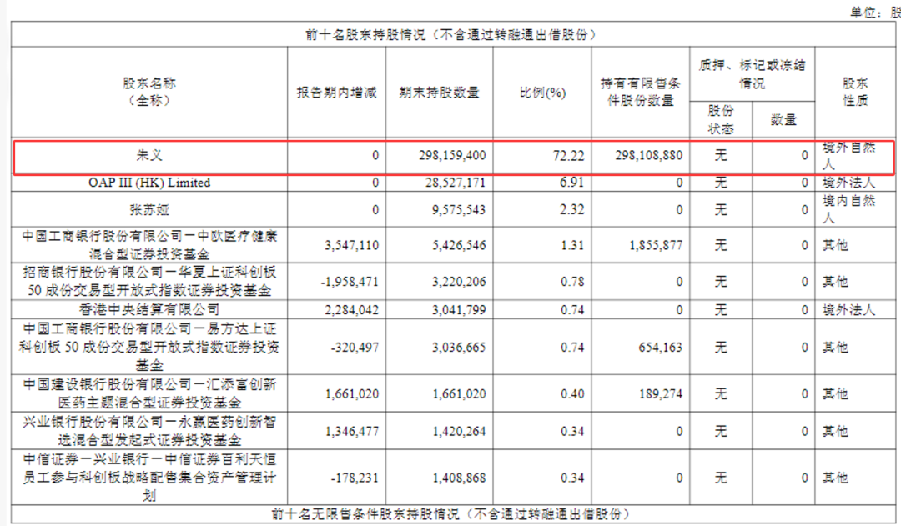Click the 持有有限售条件股份数量 header
The width and height of the screenshot is (901, 526).
click(x=641, y=92)
